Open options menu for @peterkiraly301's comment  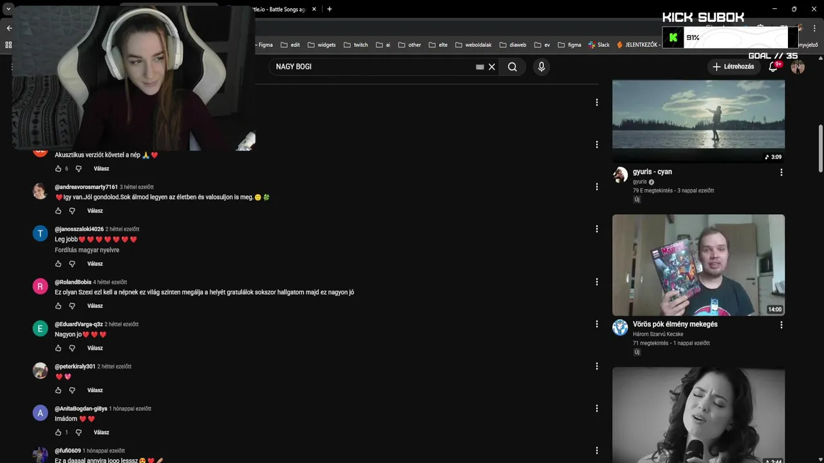[x=597, y=366]
